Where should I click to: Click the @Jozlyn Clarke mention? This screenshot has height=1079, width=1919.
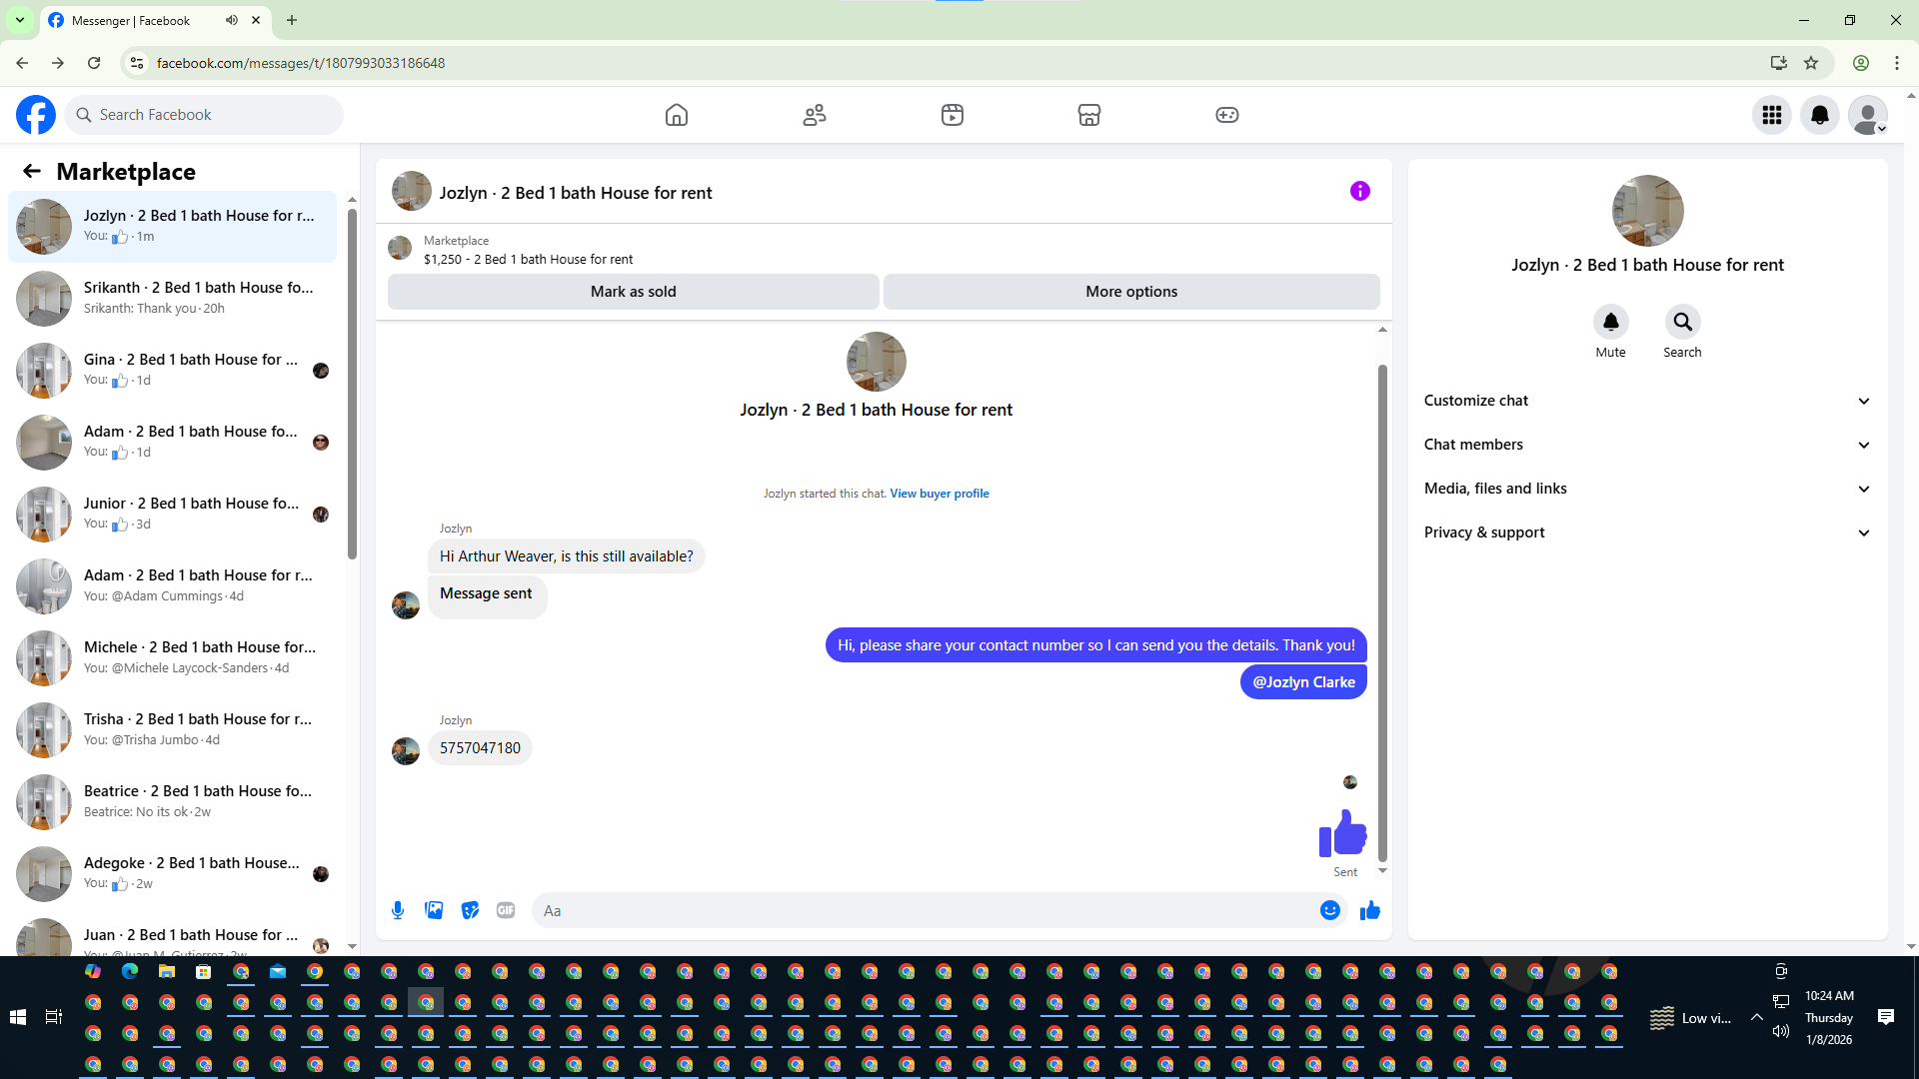[1303, 682]
